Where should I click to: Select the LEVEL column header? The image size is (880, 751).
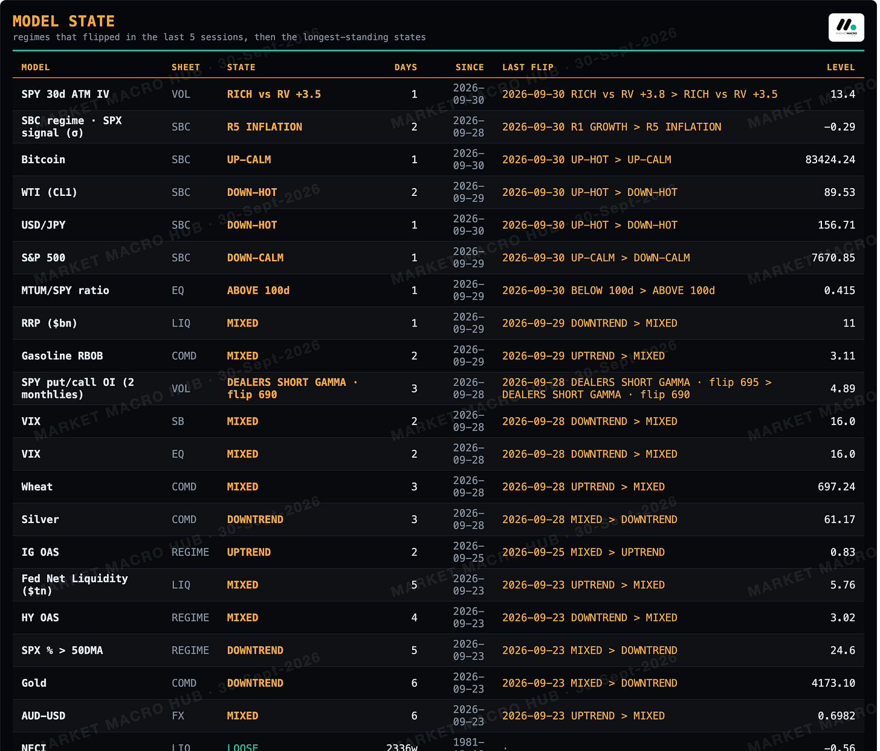point(841,67)
